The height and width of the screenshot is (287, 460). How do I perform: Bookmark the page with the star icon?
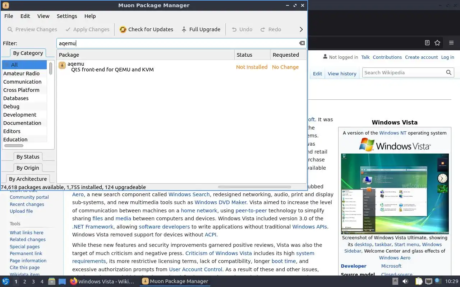[x=437, y=43]
